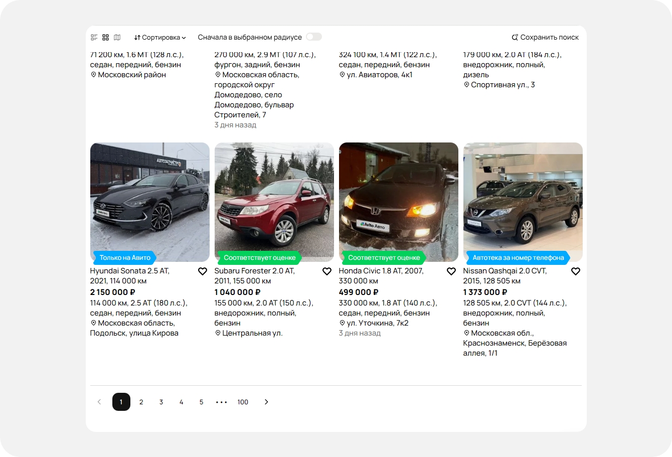The image size is (672, 457).
Task: Click '3 дня назад' under Домодедово listing
Action: 236,125
